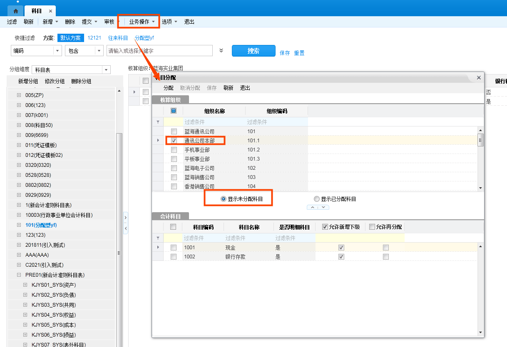Click the 往来科目 scheme link
Viewport: 507px width, 347px height.
coord(118,38)
